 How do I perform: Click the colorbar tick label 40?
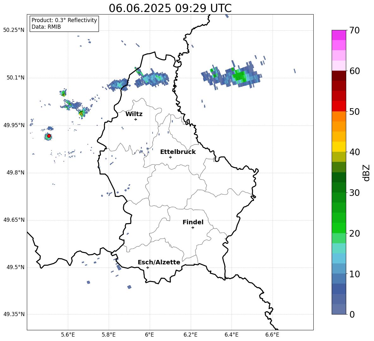(x=354, y=152)
